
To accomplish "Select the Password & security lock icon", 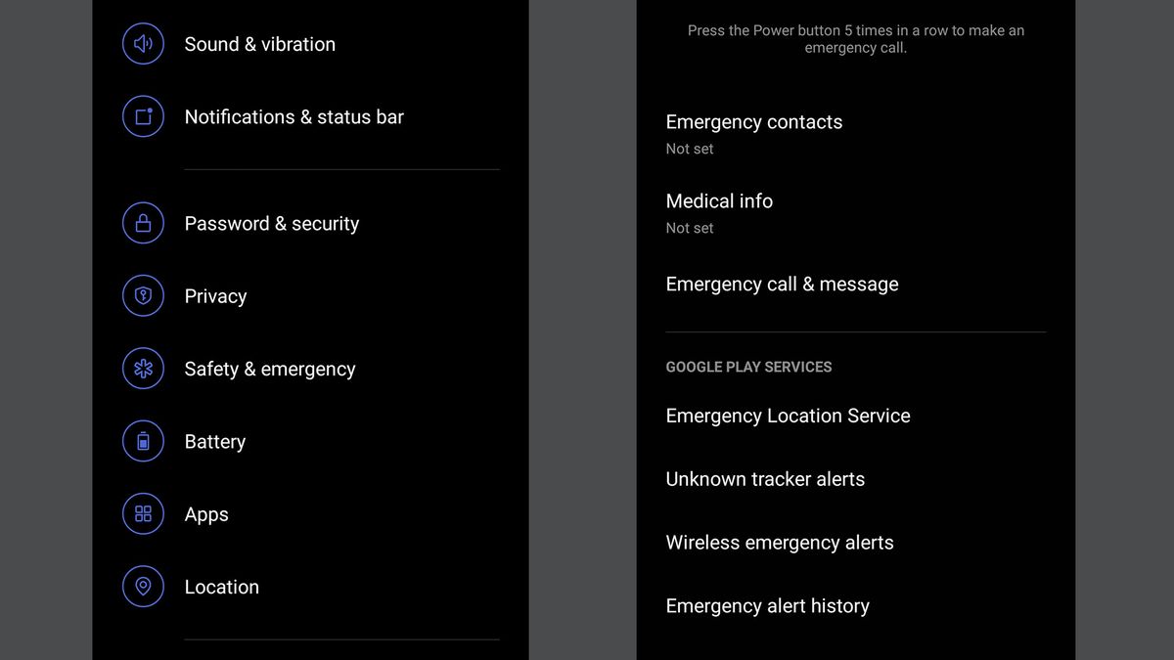I will tap(143, 223).
